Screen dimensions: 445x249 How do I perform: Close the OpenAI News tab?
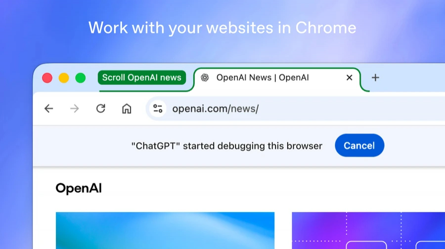350,77
